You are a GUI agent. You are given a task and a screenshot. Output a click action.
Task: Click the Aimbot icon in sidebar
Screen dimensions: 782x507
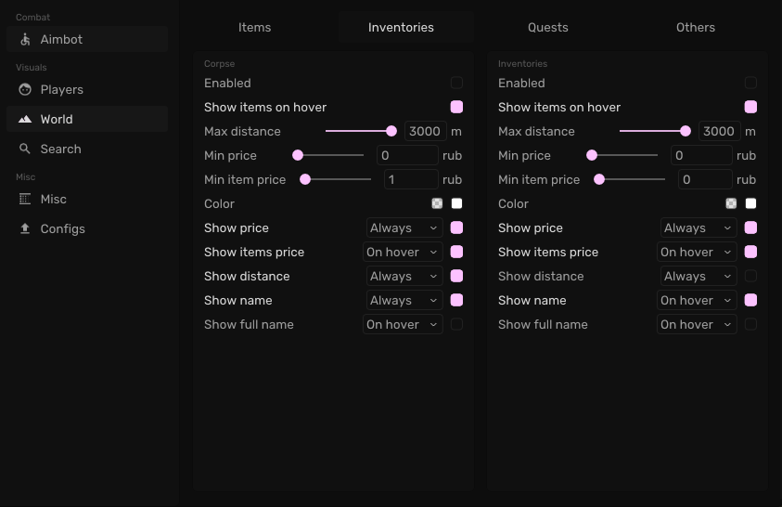(25, 40)
